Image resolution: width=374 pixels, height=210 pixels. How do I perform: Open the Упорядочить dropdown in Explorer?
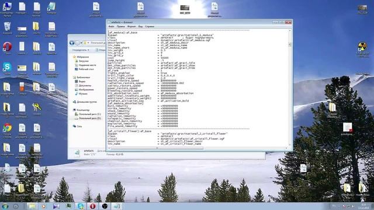(81, 50)
